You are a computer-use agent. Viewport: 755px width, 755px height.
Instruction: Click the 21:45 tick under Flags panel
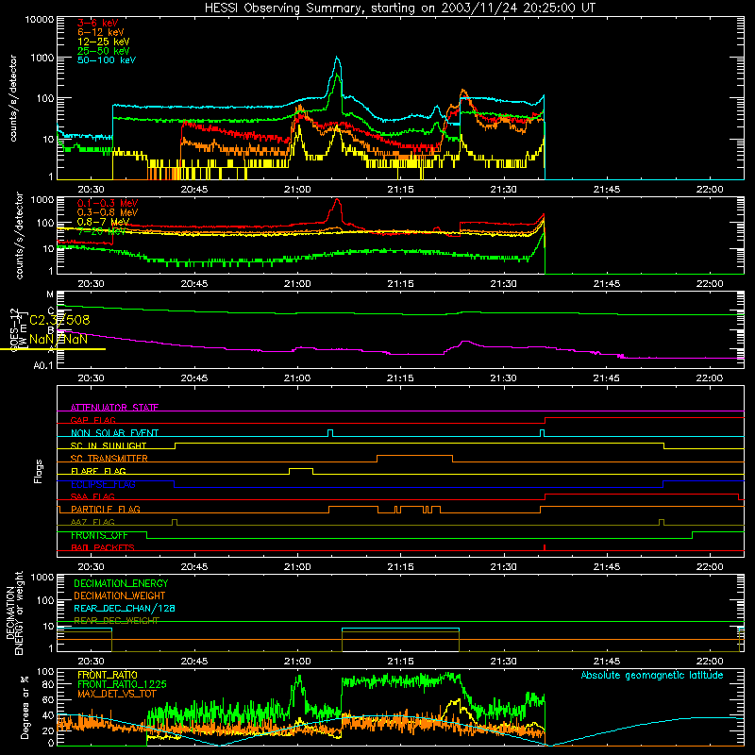606,567
